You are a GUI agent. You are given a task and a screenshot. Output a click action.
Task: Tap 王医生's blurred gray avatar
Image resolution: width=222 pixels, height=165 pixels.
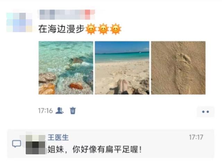pos(35,144)
